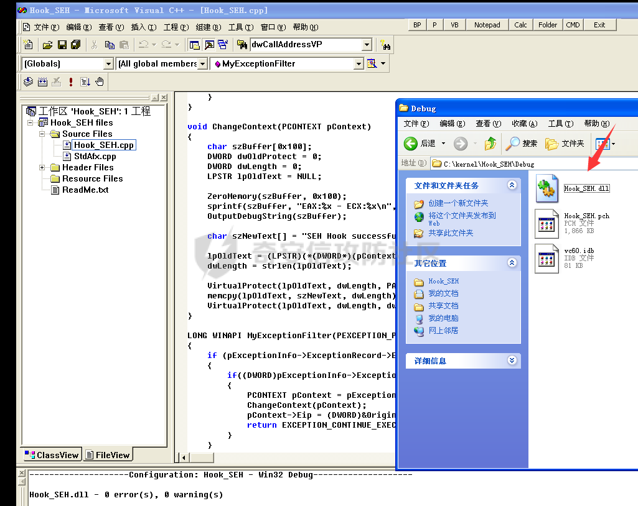Toggle the Workspace window icon
638x506 pixels.
pos(194,45)
